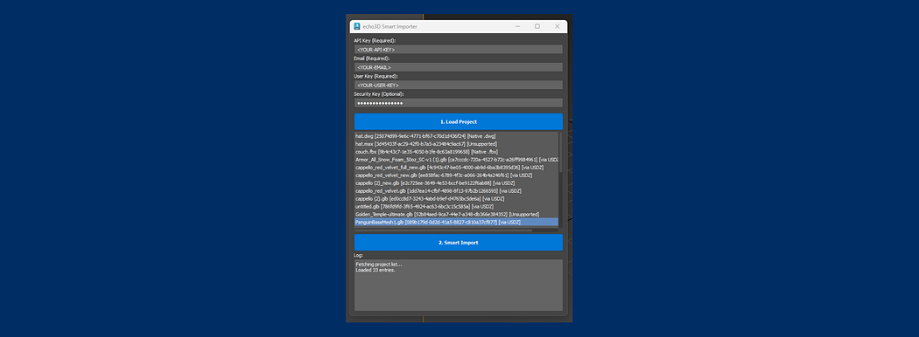
Task: Close the echo3D Smart Importer window
Action: [x=557, y=26]
